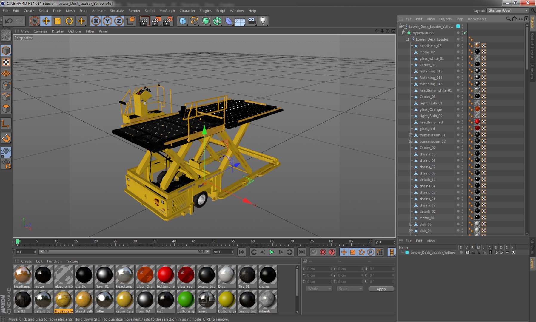Open Object Manager Tags menu
536x322 pixels.
coord(460,19)
